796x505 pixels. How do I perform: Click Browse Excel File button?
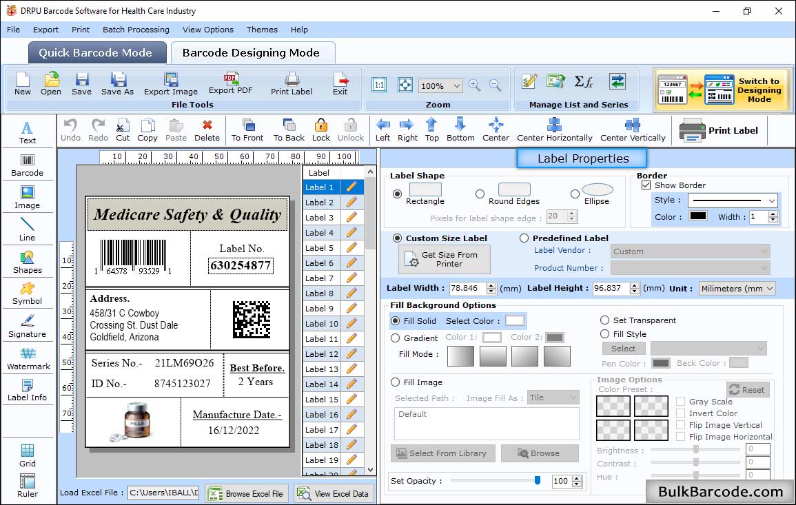point(247,494)
